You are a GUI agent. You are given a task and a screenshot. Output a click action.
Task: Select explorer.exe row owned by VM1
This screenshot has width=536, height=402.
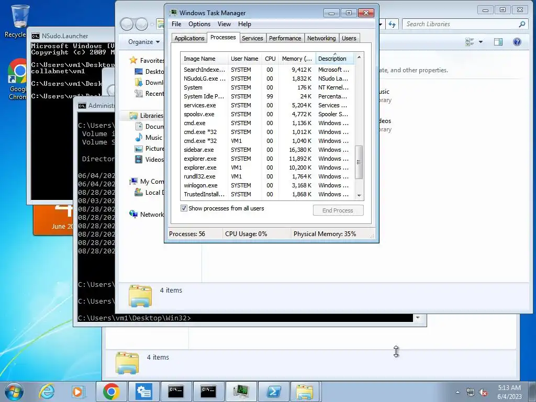pos(267,167)
